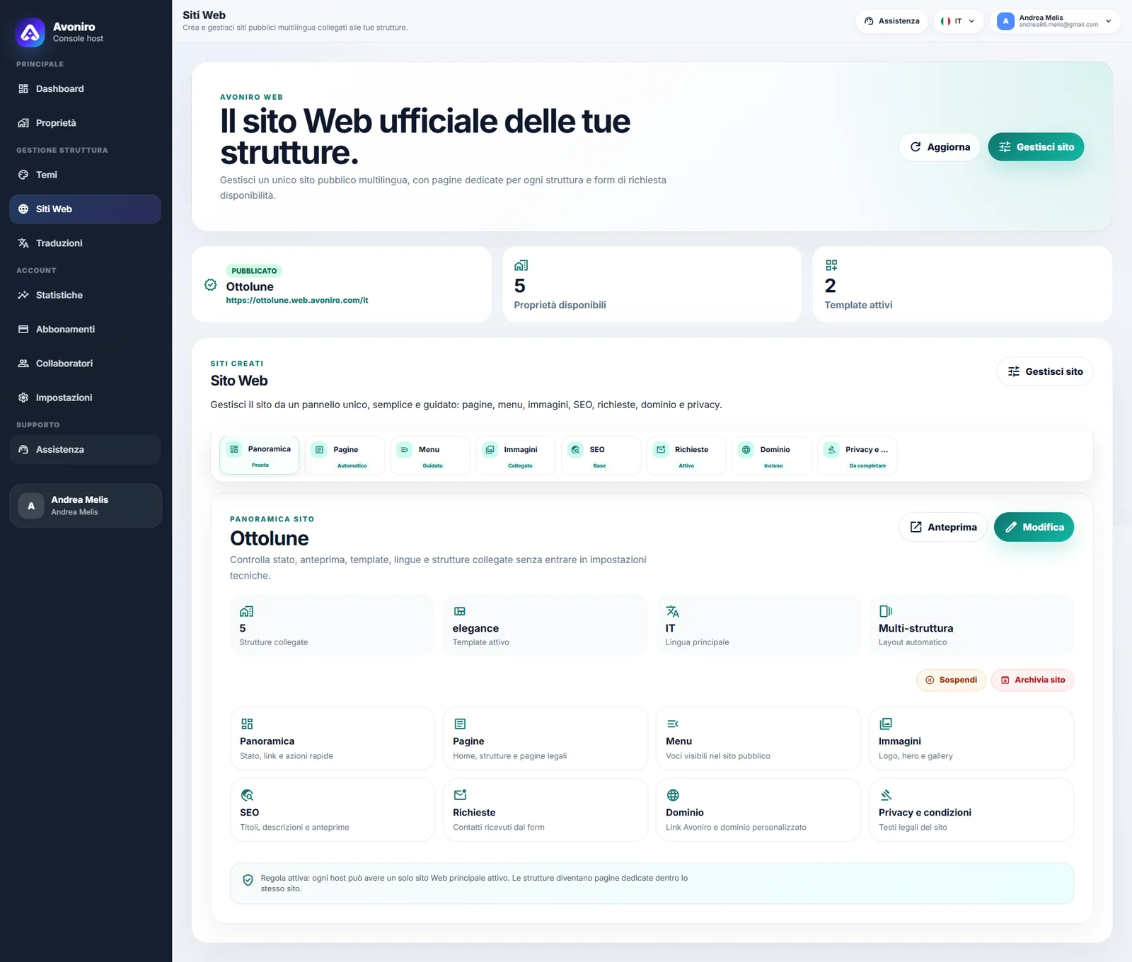Click the Dominio card globe icon

coord(673,795)
